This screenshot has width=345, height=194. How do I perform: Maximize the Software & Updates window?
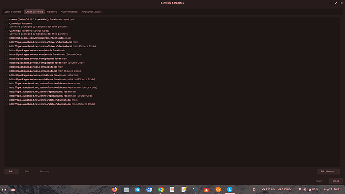(336, 3)
